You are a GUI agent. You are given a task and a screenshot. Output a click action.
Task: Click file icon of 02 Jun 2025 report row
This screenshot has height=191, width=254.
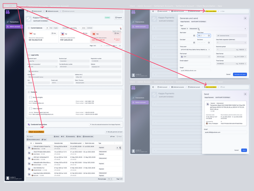point(29,158)
